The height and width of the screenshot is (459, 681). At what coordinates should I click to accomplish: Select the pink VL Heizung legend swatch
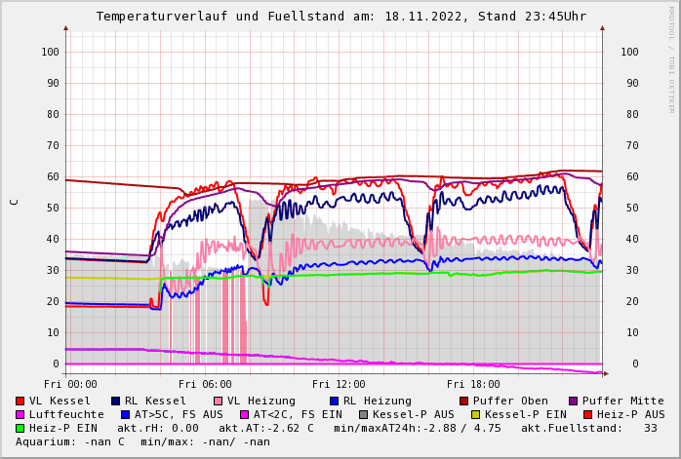coord(219,401)
